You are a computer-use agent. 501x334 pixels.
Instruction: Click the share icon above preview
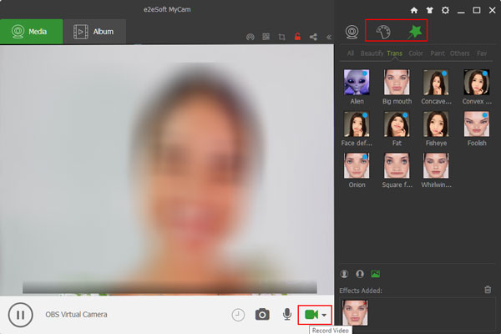tap(313, 37)
